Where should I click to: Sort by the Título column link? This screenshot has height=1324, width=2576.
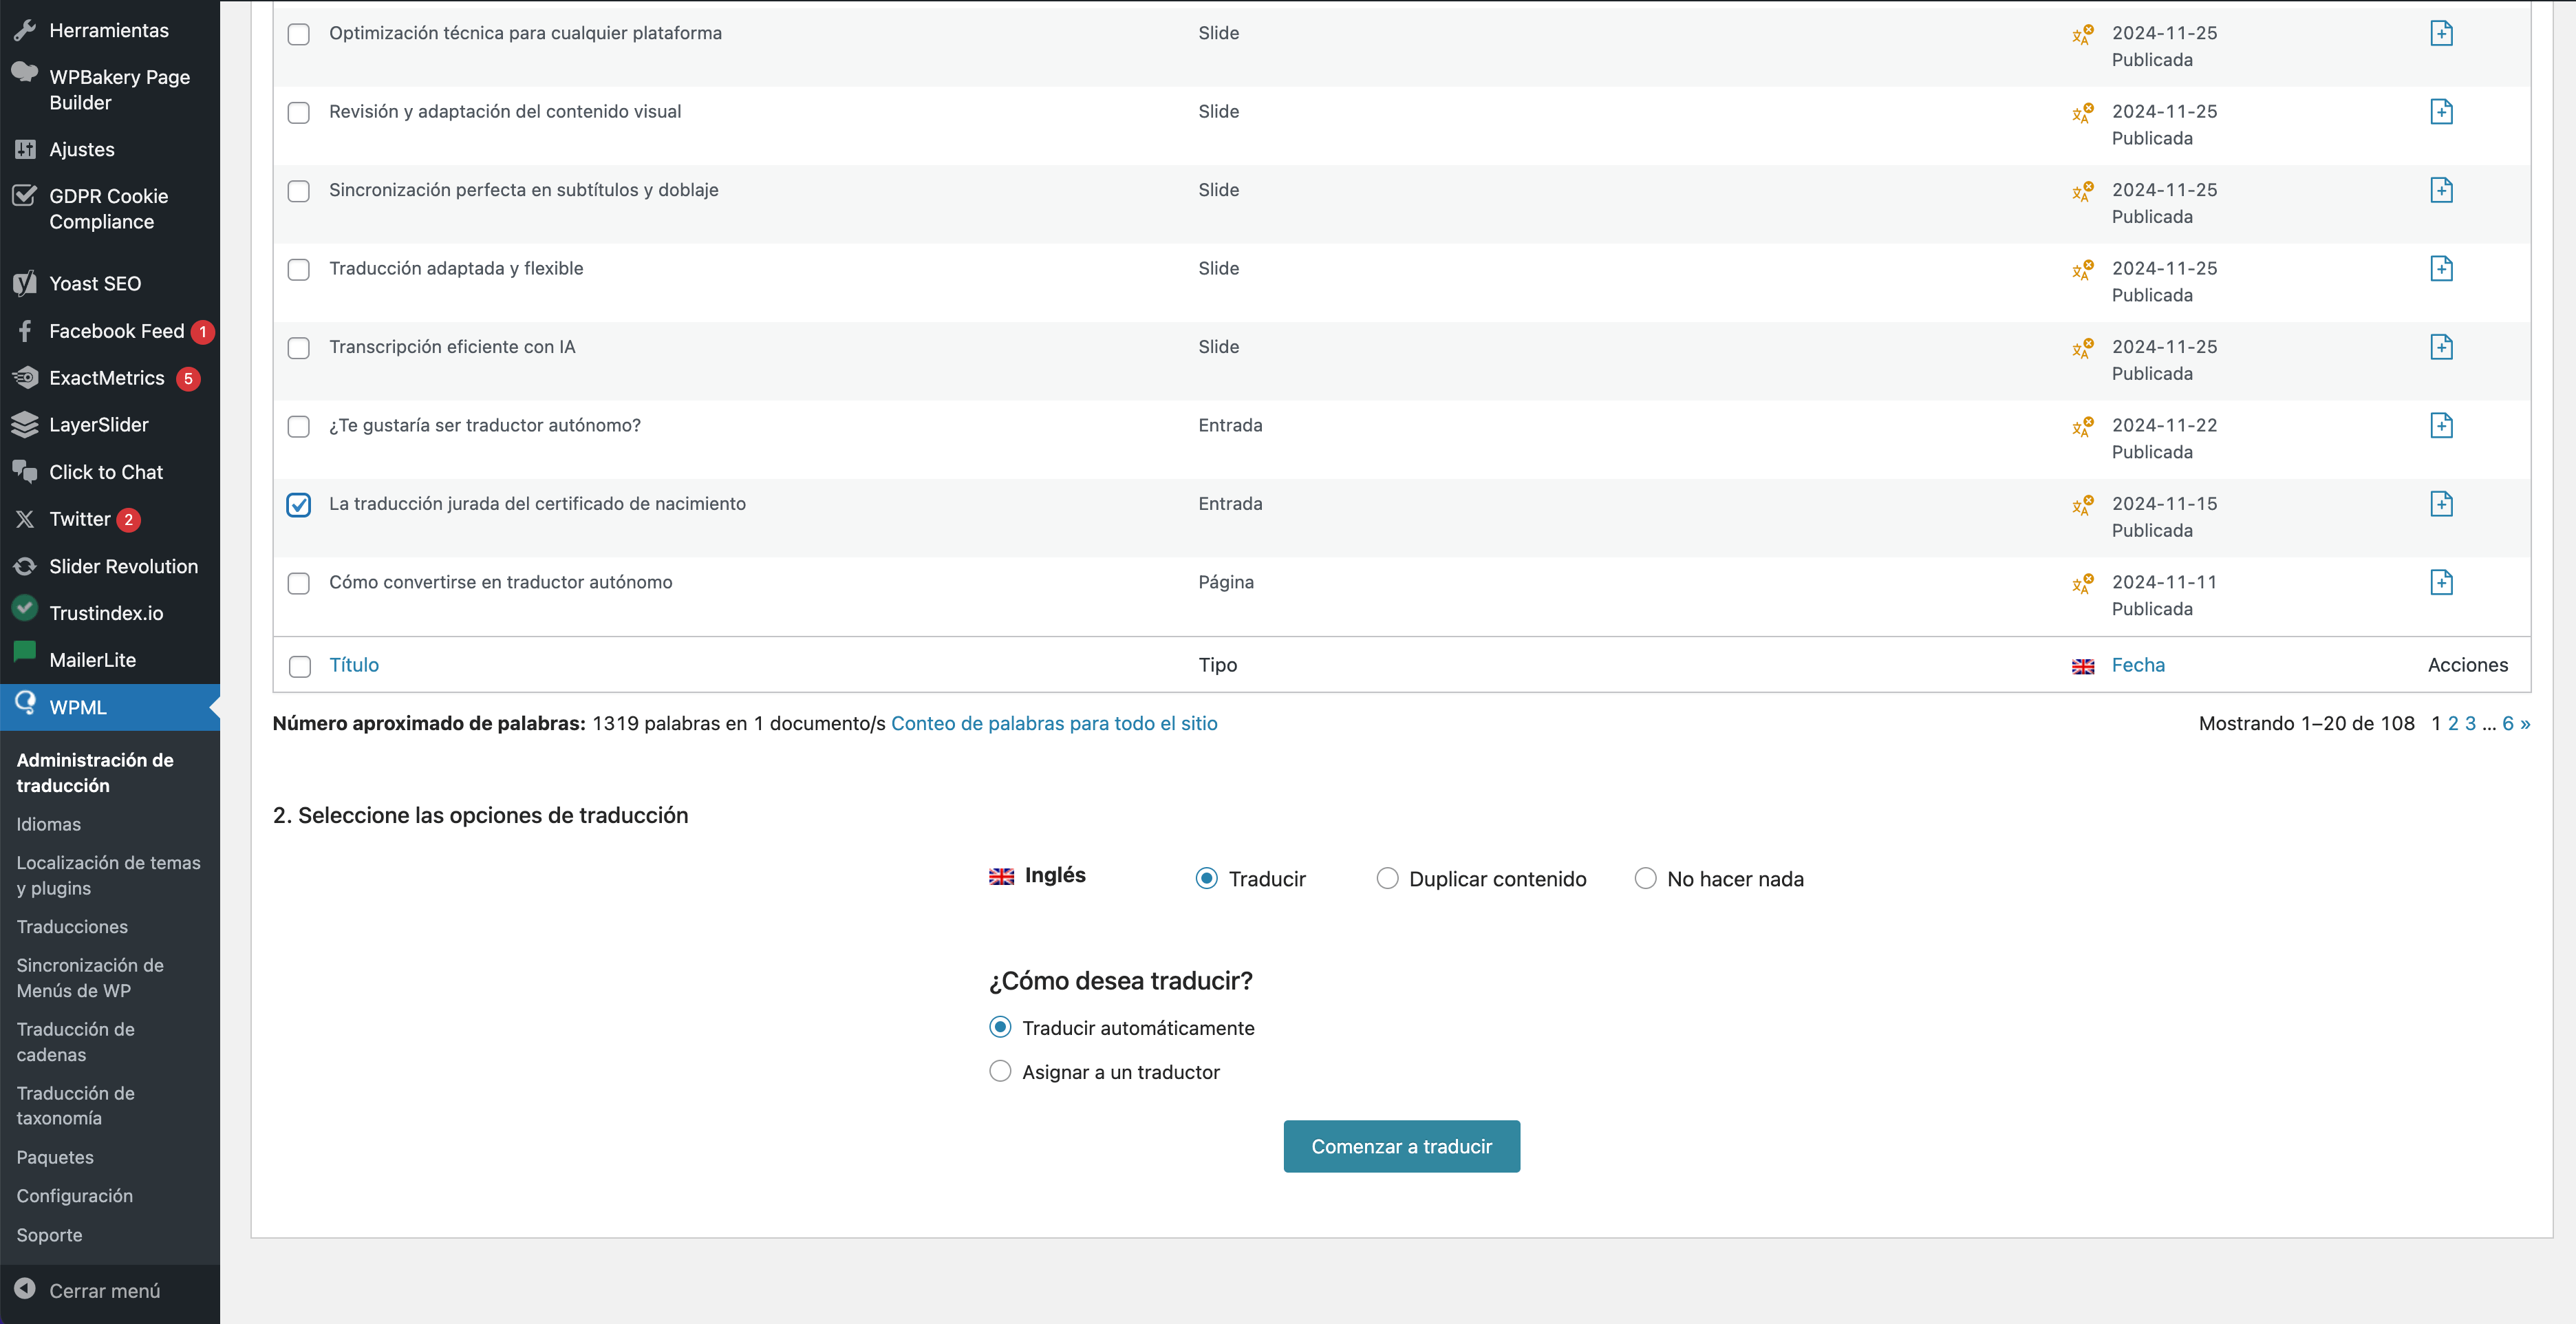coord(354,665)
